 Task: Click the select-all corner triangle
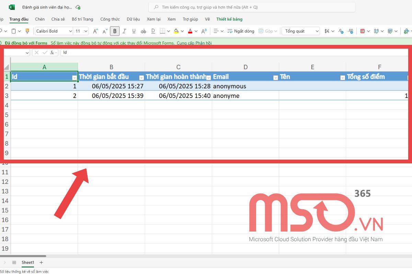pos(7,67)
